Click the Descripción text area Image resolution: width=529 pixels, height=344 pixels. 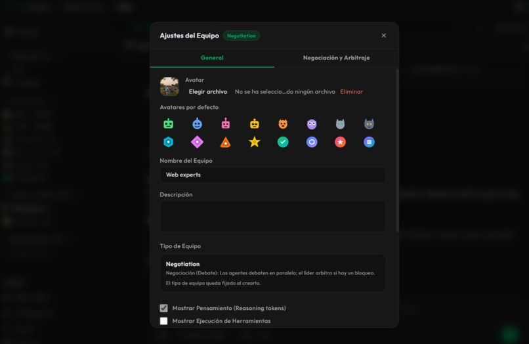pos(272,217)
